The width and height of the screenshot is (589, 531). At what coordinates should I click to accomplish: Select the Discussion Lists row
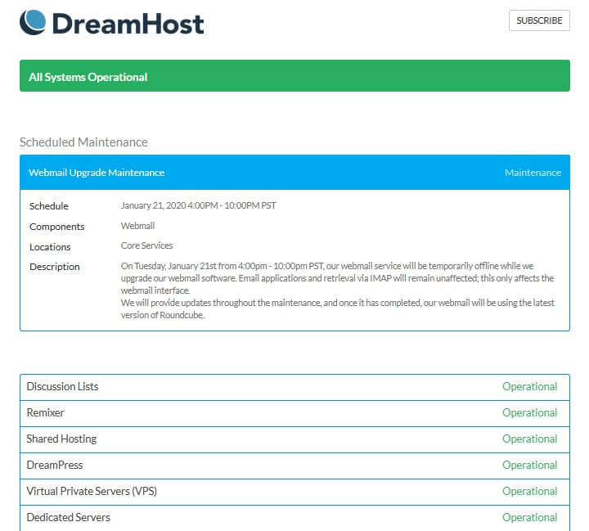coord(294,387)
